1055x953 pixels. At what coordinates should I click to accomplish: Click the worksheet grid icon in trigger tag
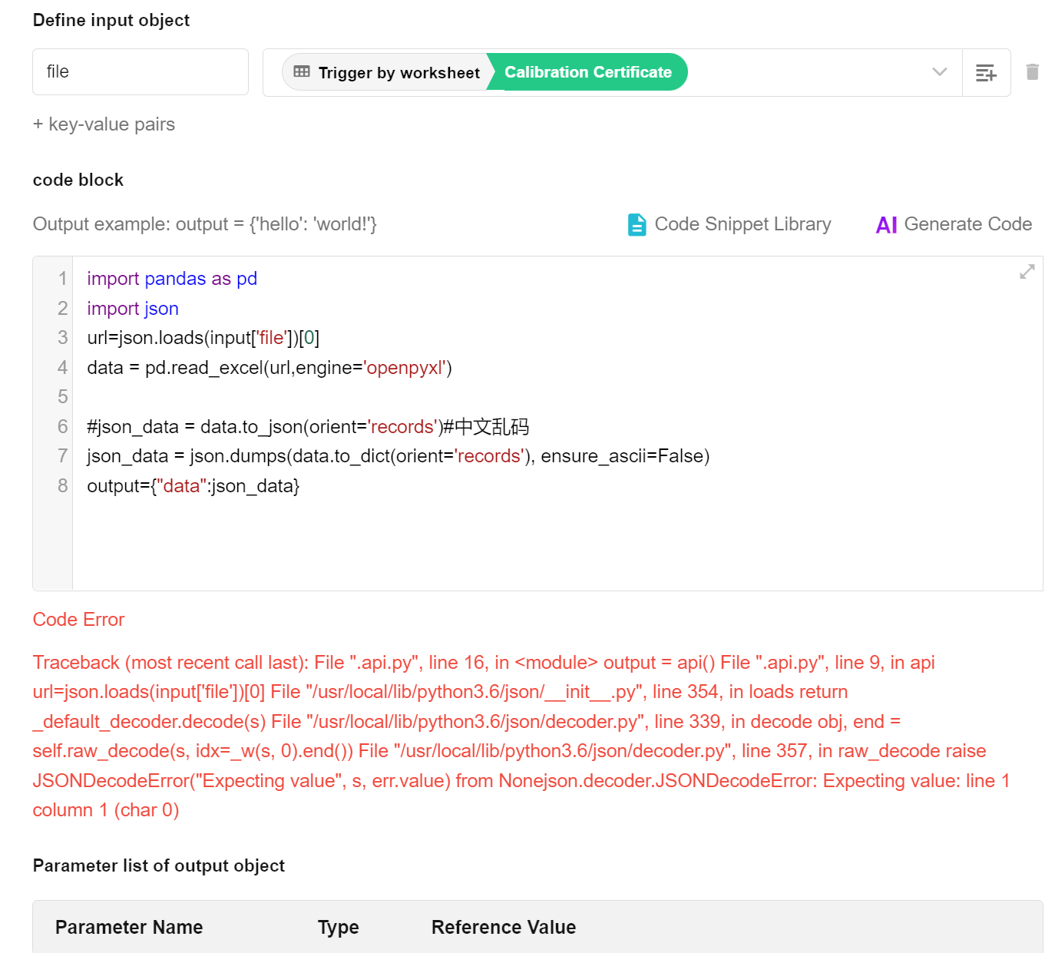coord(302,72)
